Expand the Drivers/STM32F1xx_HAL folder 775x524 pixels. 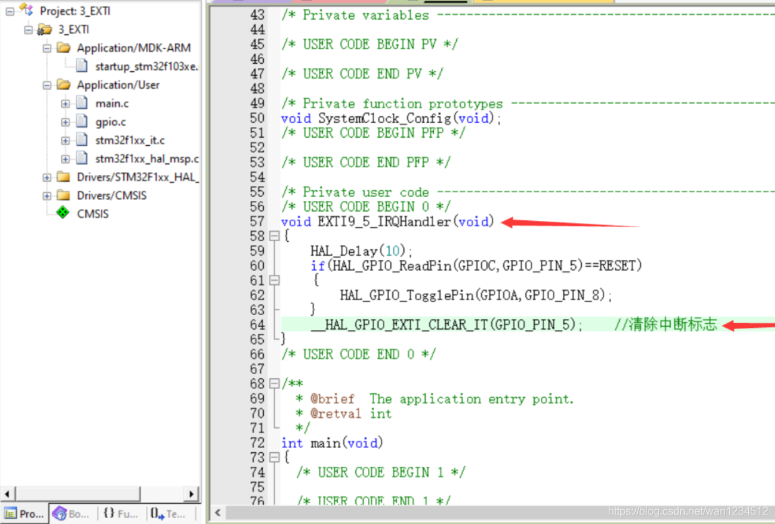coord(47,177)
